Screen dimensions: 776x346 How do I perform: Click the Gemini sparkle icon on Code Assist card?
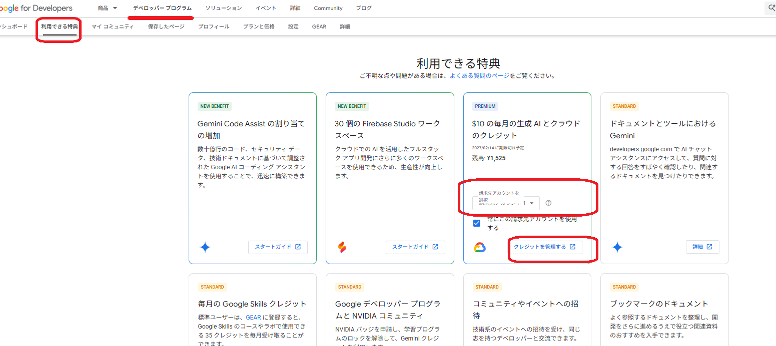point(205,247)
